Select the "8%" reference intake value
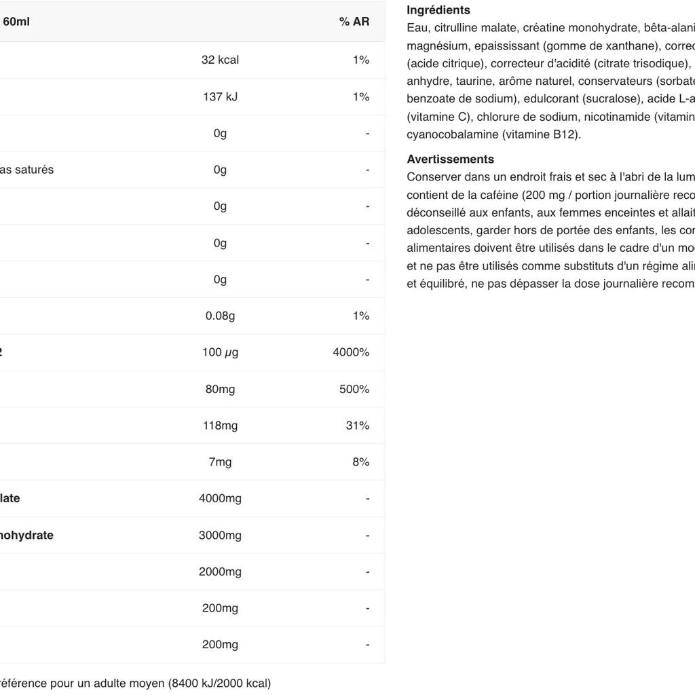The height and width of the screenshot is (695, 695). click(360, 462)
